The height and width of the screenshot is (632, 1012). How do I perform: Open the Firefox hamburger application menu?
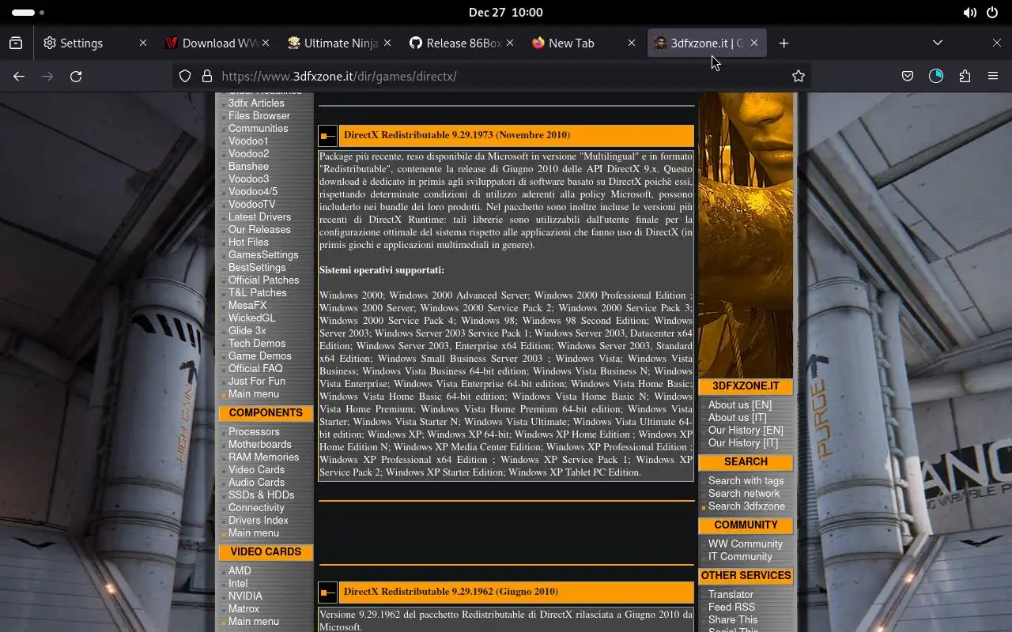coord(993,76)
